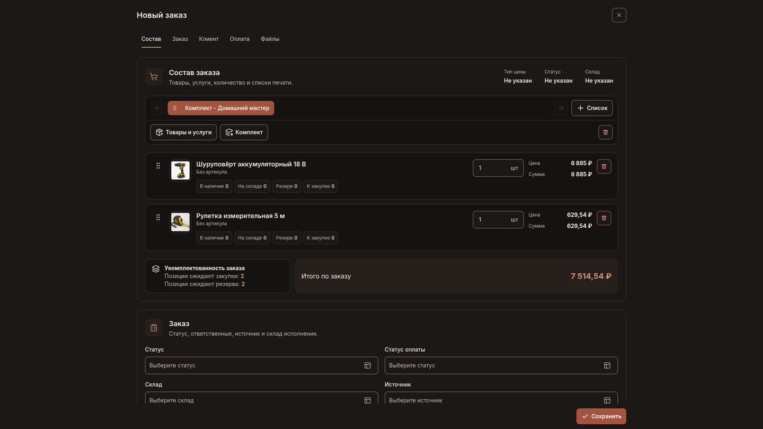Delete the Комплект - Домашний мастер list
Screen dimensions: 763x429
point(606,132)
